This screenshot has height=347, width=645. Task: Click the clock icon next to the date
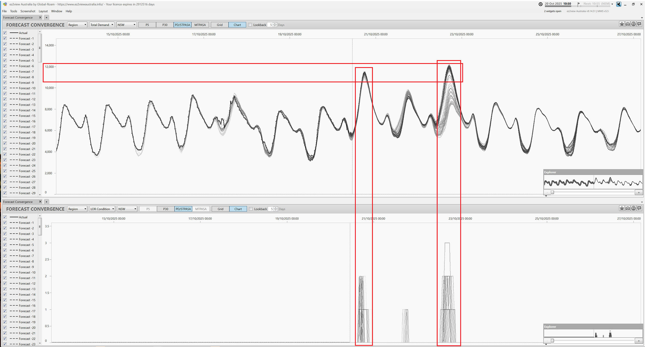540,4
